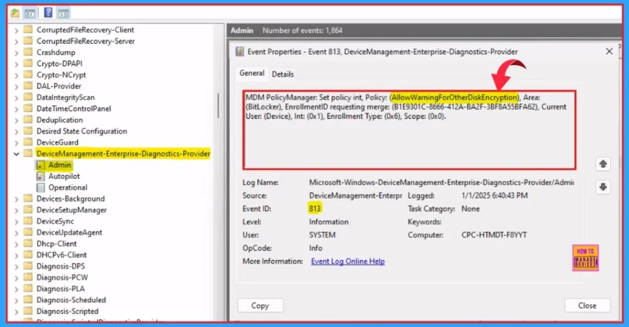Expand the DataIntegrityScan node
The height and width of the screenshot is (327, 629).
[17, 98]
